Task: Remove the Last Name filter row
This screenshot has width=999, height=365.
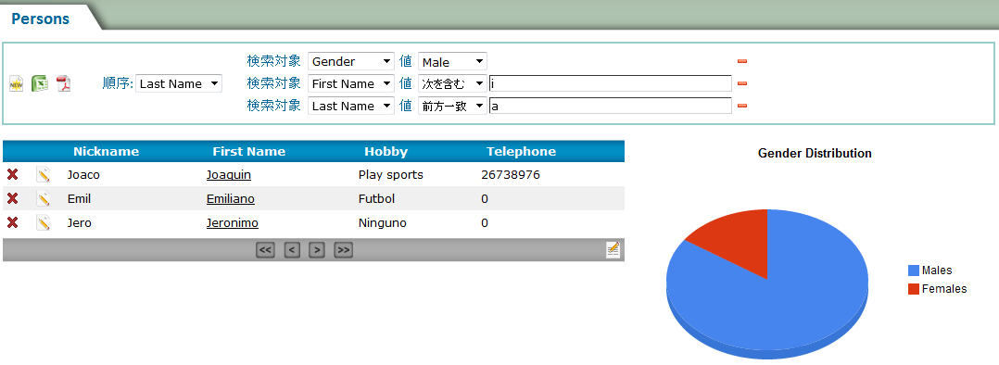Action: click(x=742, y=106)
